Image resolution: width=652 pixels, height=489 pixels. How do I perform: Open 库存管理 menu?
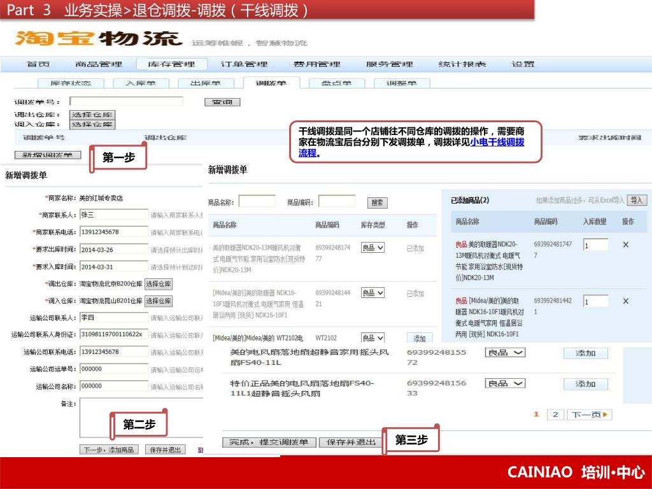(x=171, y=64)
